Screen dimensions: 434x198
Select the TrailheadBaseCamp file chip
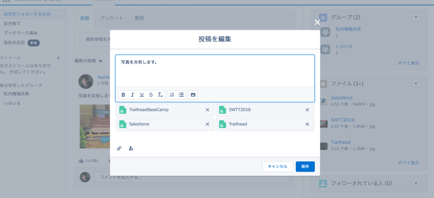(x=165, y=110)
